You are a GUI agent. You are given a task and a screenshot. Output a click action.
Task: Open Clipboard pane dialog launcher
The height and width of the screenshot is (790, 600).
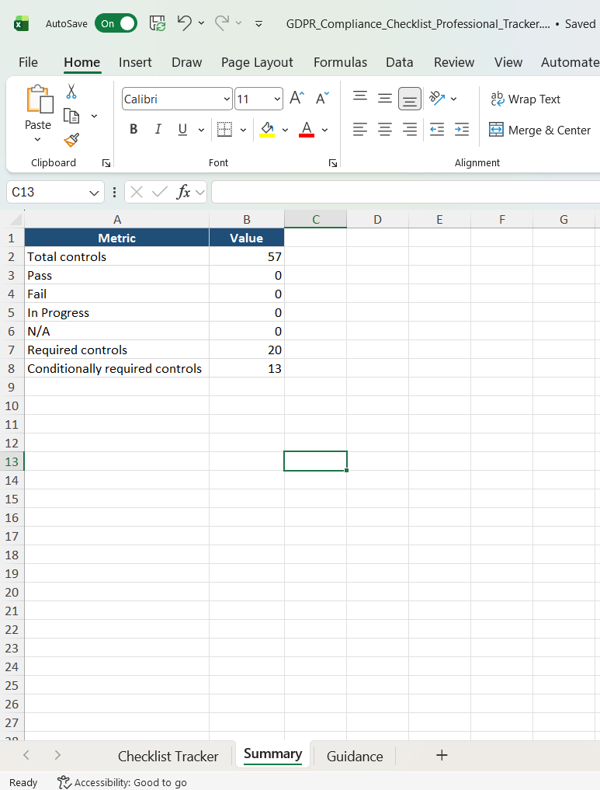(106, 162)
